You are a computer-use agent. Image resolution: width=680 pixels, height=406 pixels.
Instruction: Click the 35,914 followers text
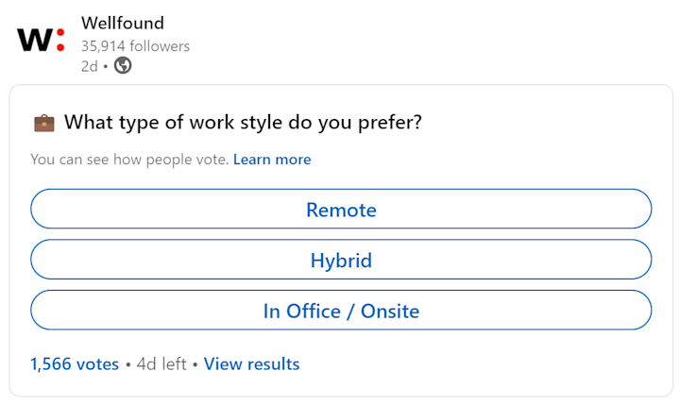135,46
